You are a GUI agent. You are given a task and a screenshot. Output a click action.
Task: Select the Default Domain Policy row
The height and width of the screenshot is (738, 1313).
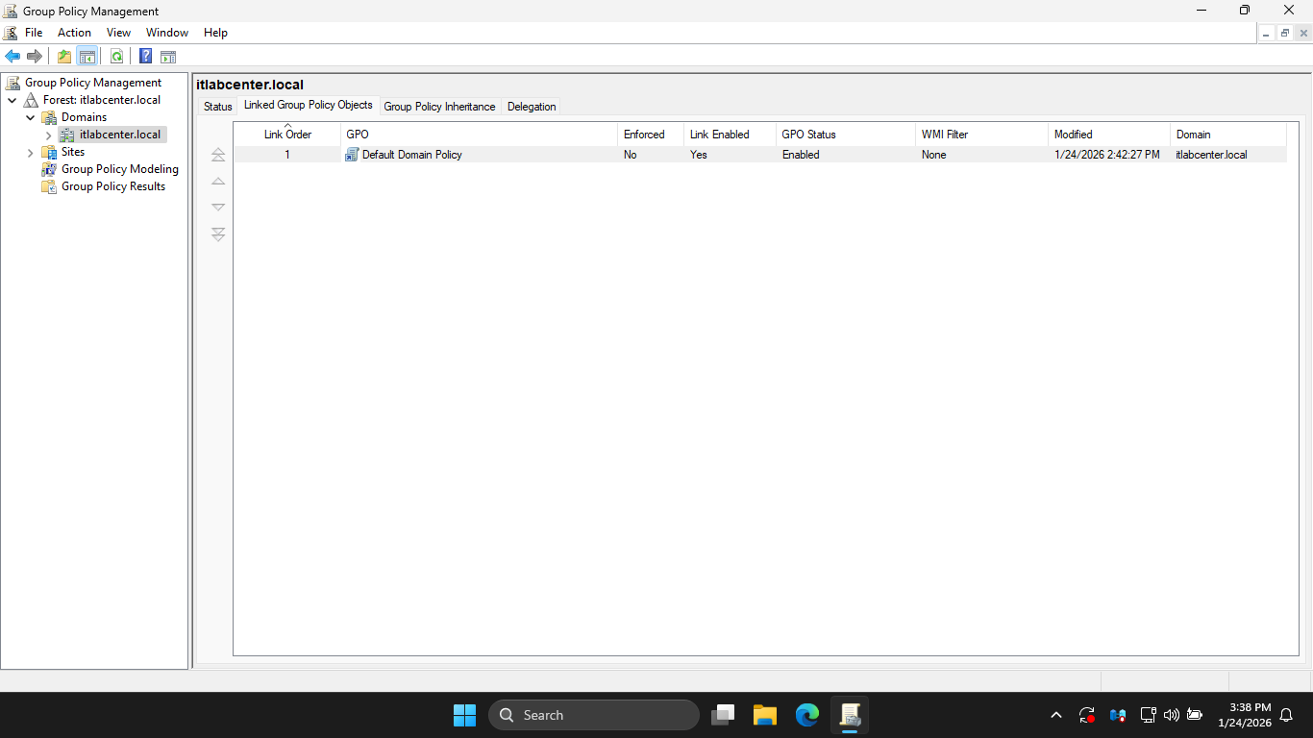tap(411, 155)
